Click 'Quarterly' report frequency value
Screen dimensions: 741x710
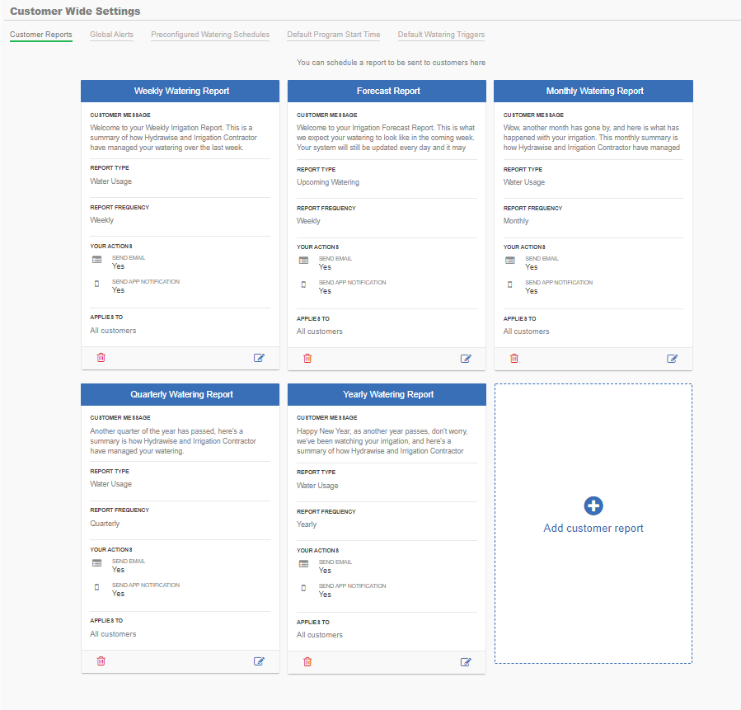click(105, 524)
